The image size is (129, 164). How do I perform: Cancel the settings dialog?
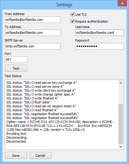40,156
